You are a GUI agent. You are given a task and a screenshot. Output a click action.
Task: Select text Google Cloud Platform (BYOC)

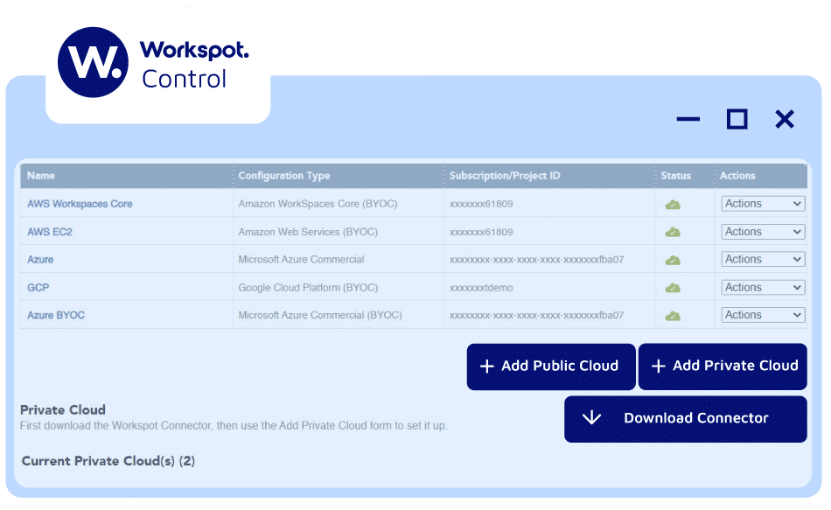click(x=308, y=287)
